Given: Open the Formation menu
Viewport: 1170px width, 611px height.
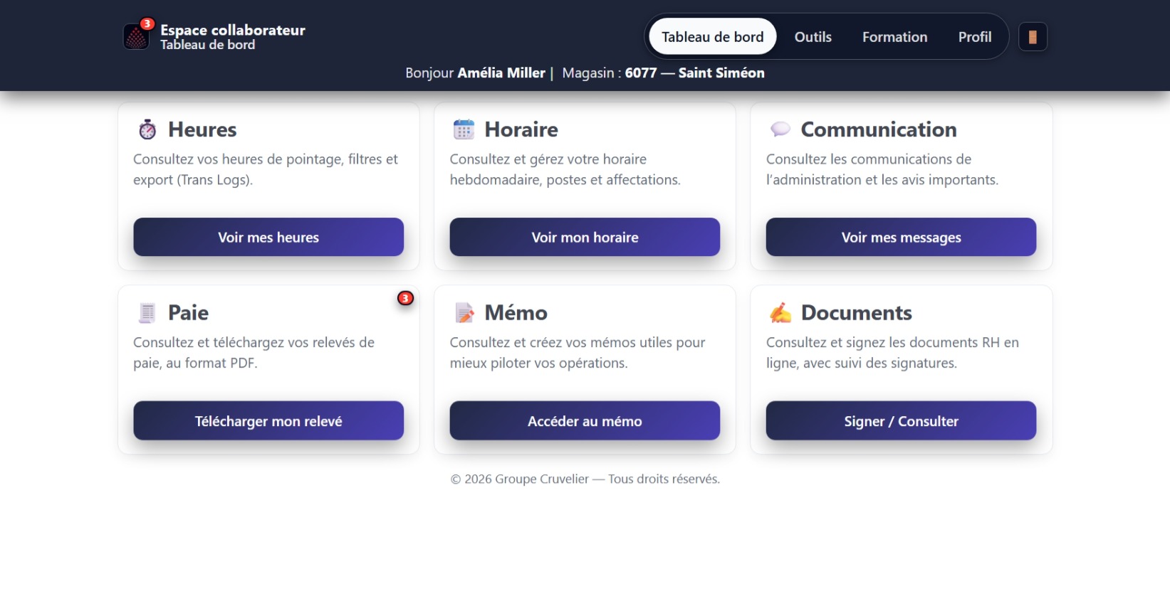Looking at the screenshot, I should (x=894, y=37).
